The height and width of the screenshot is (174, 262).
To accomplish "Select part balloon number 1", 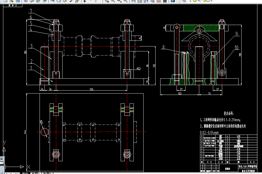I will [x=31, y=68].
